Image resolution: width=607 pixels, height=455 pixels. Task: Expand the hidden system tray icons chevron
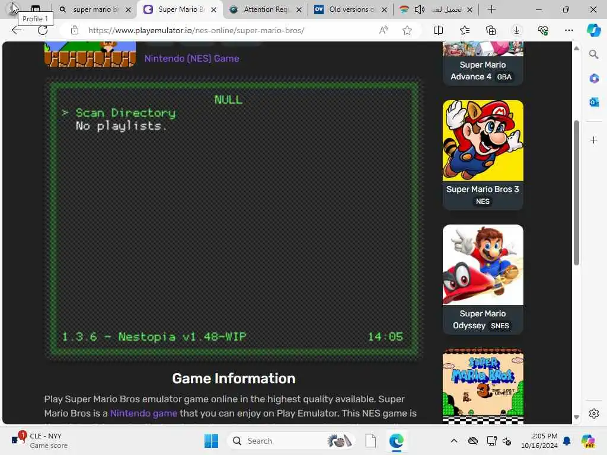point(453,441)
